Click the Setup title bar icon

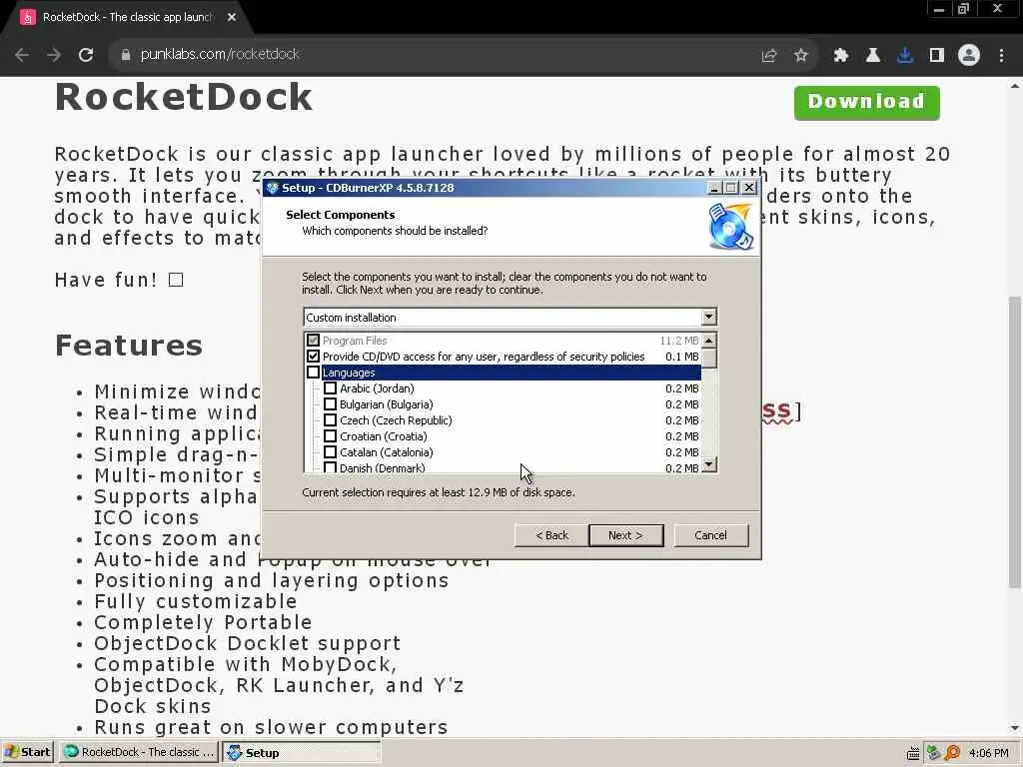[x=273, y=188]
